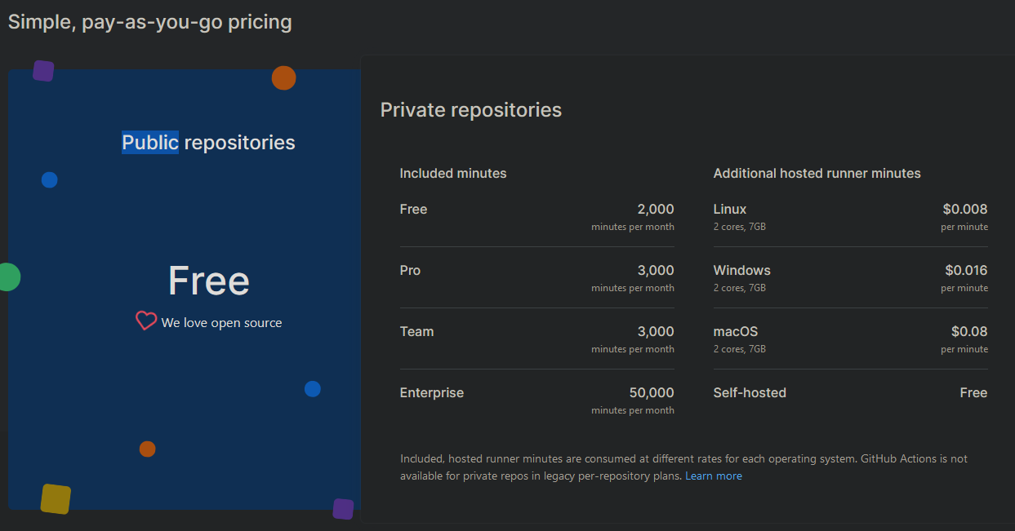Viewport: 1015px width, 531px height.
Task: Select the "Simple, pay-as-you-go pricing" heading
Action: [x=150, y=22]
